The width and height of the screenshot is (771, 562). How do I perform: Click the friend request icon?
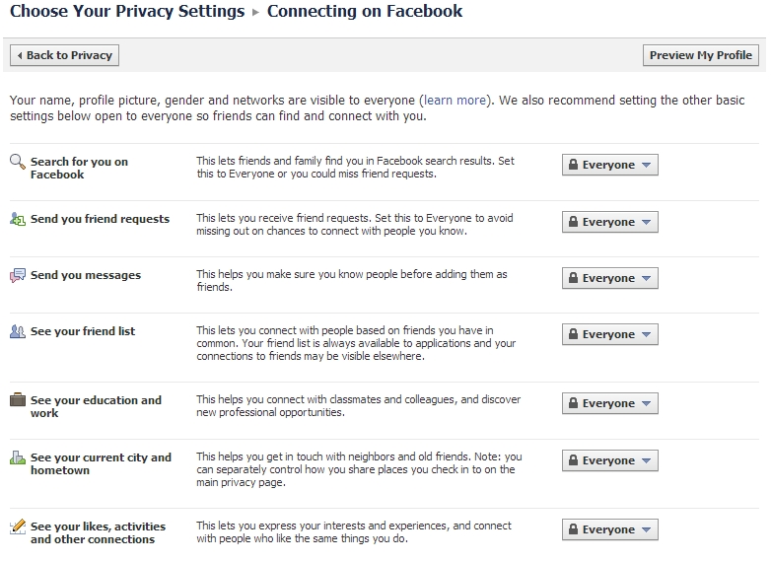[x=18, y=219]
